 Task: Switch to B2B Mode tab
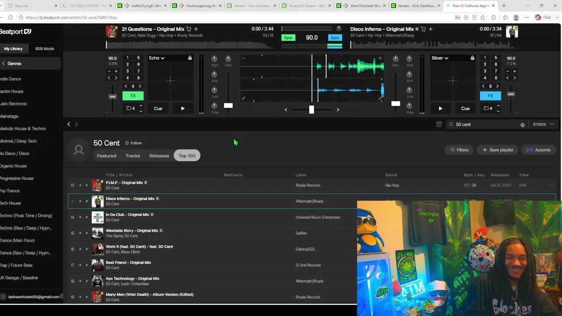pos(45,49)
